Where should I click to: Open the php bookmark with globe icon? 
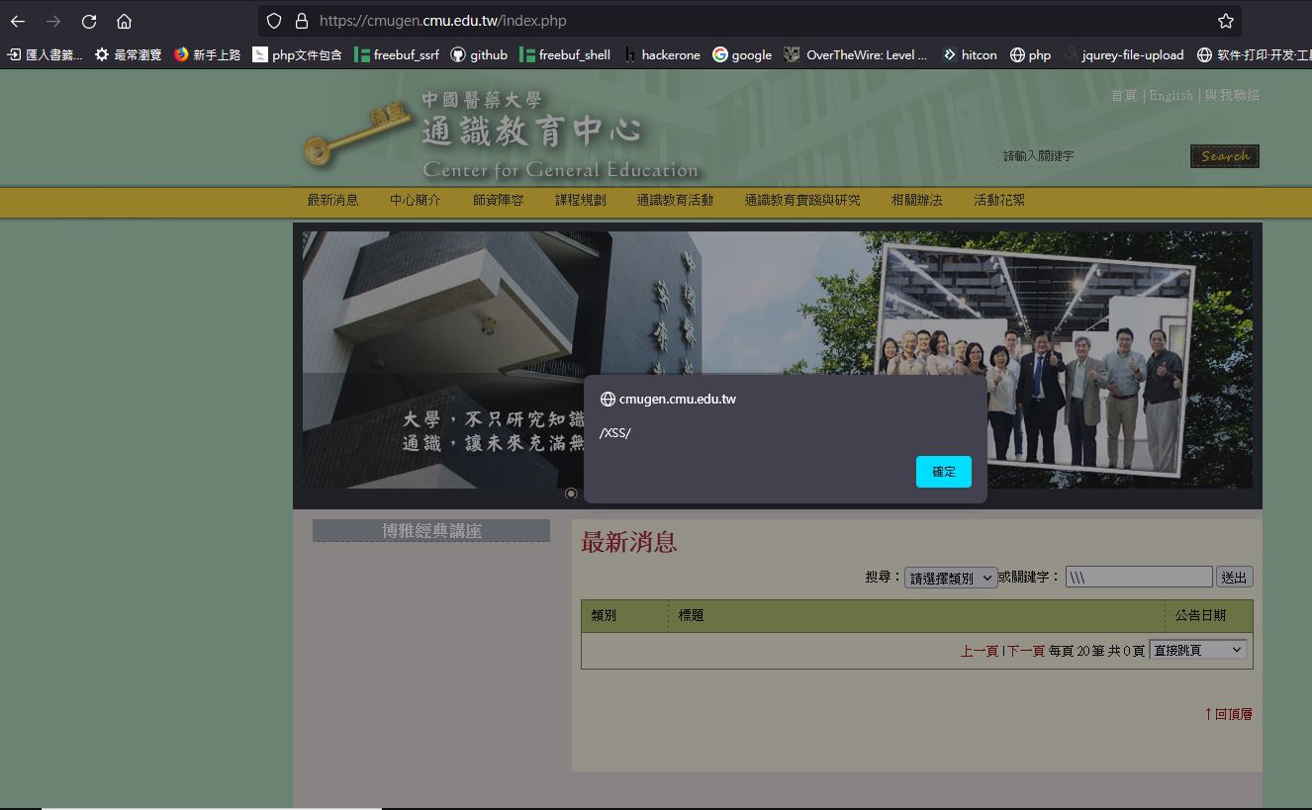pyautogui.click(x=1030, y=55)
